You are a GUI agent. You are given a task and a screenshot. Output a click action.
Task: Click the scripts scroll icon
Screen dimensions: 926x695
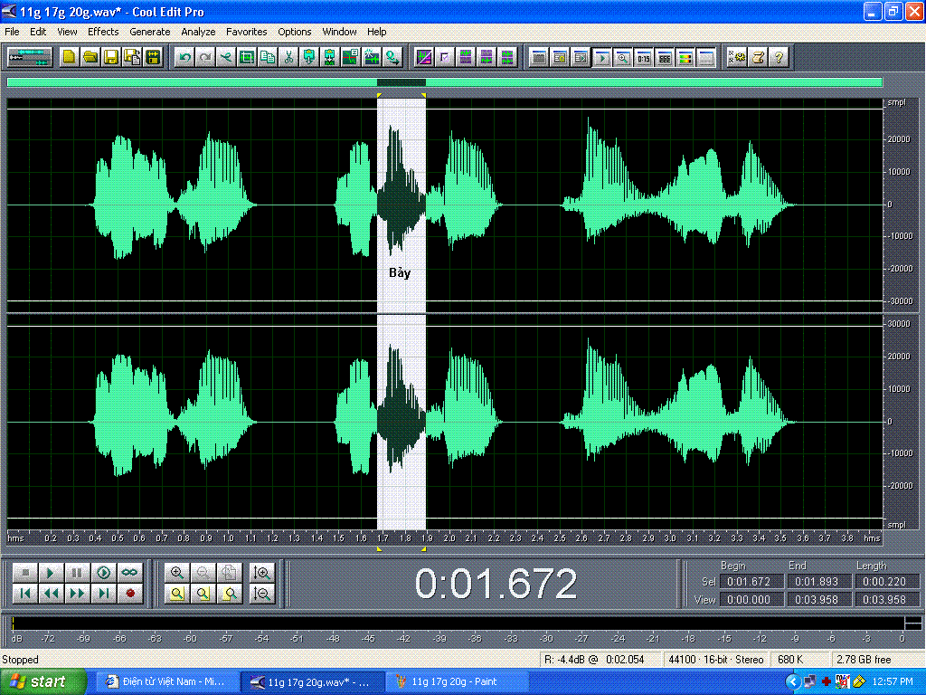(x=759, y=57)
